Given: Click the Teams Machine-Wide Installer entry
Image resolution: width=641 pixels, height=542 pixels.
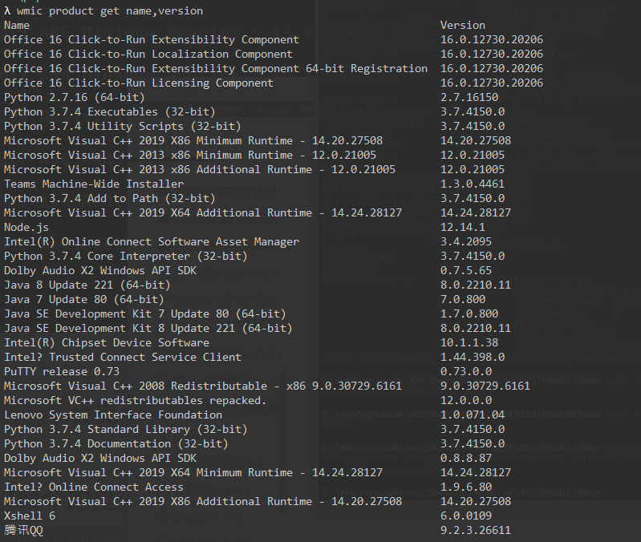Looking at the screenshot, I should pos(94,184).
